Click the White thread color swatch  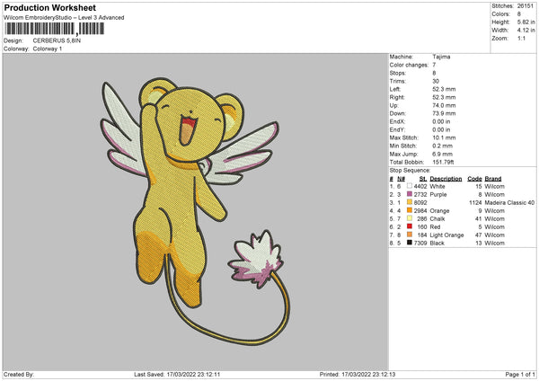[x=410, y=186]
